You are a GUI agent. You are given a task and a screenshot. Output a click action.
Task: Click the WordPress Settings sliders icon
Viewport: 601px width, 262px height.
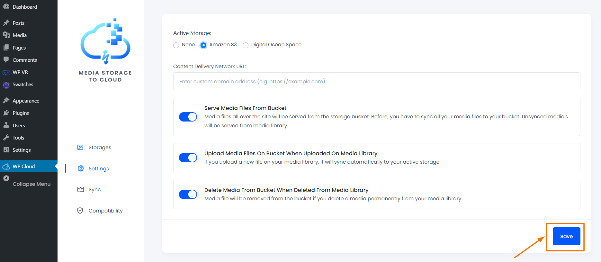[x=6, y=150]
